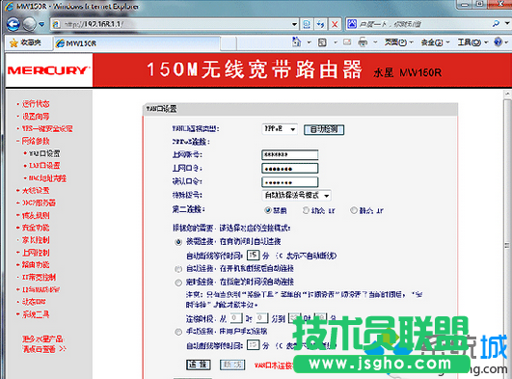This screenshot has height=379, width=512.
Task: Open the address bar history dropdown arrow
Action: click(x=294, y=24)
